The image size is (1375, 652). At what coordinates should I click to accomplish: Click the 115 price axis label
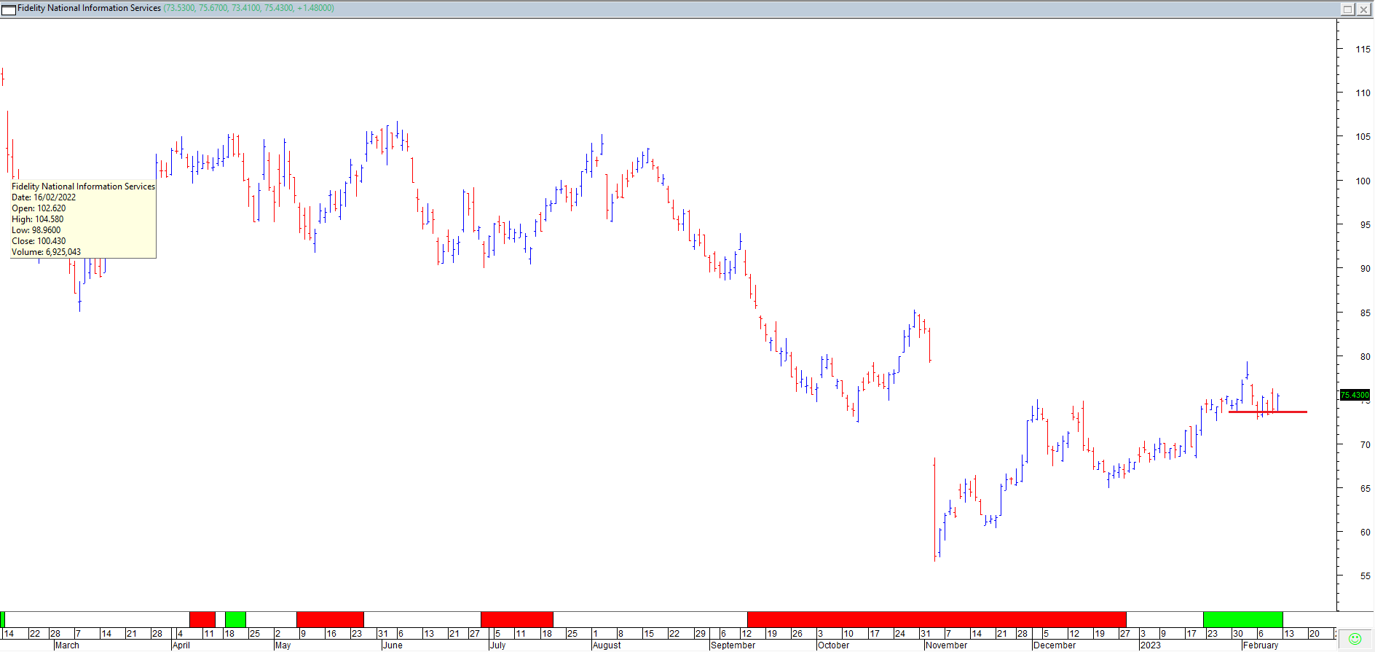coord(1363,50)
